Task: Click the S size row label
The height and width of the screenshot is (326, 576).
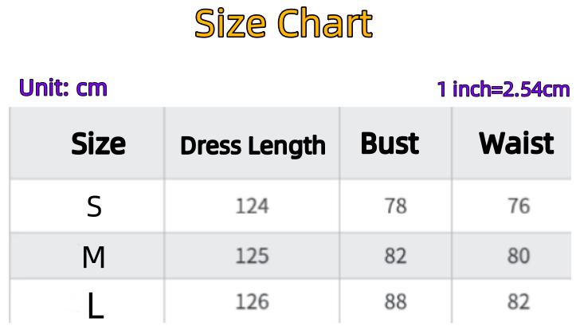Action: point(94,206)
